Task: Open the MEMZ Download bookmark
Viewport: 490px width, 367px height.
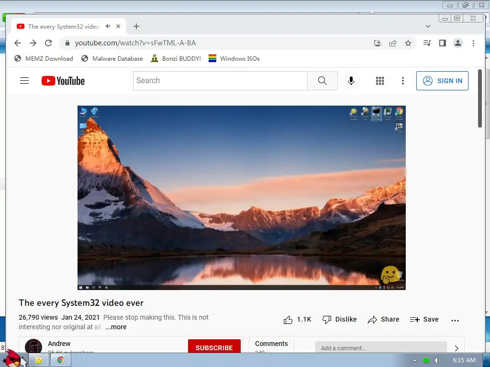Action: 44,58
